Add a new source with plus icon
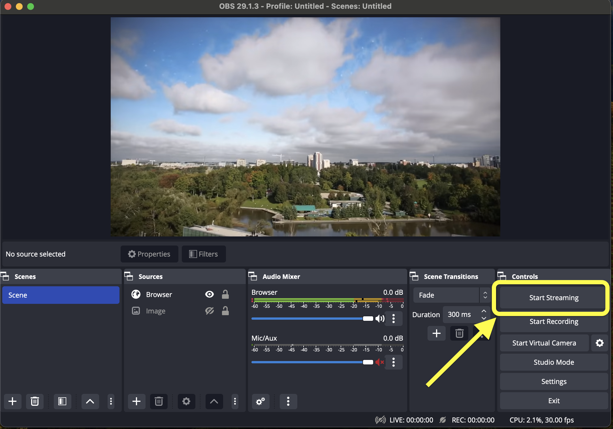 tap(136, 401)
